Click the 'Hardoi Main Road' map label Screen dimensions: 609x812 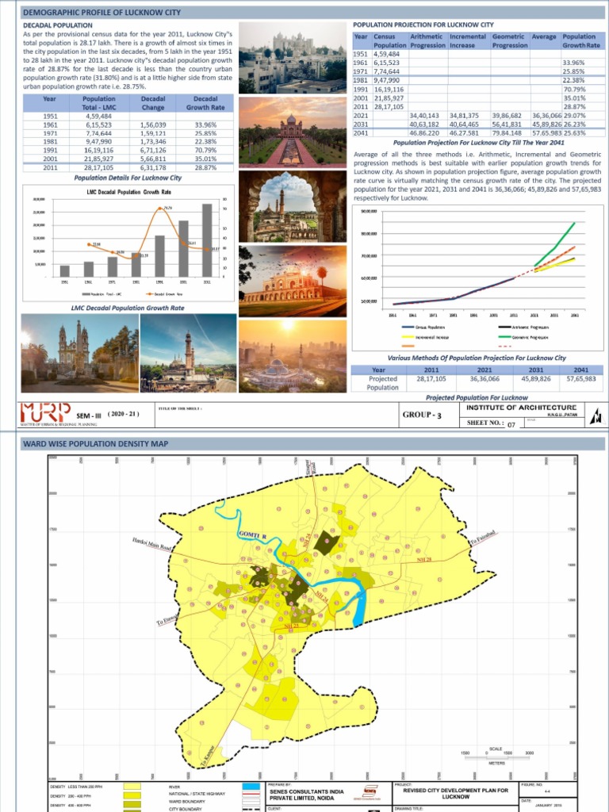[x=151, y=544]
